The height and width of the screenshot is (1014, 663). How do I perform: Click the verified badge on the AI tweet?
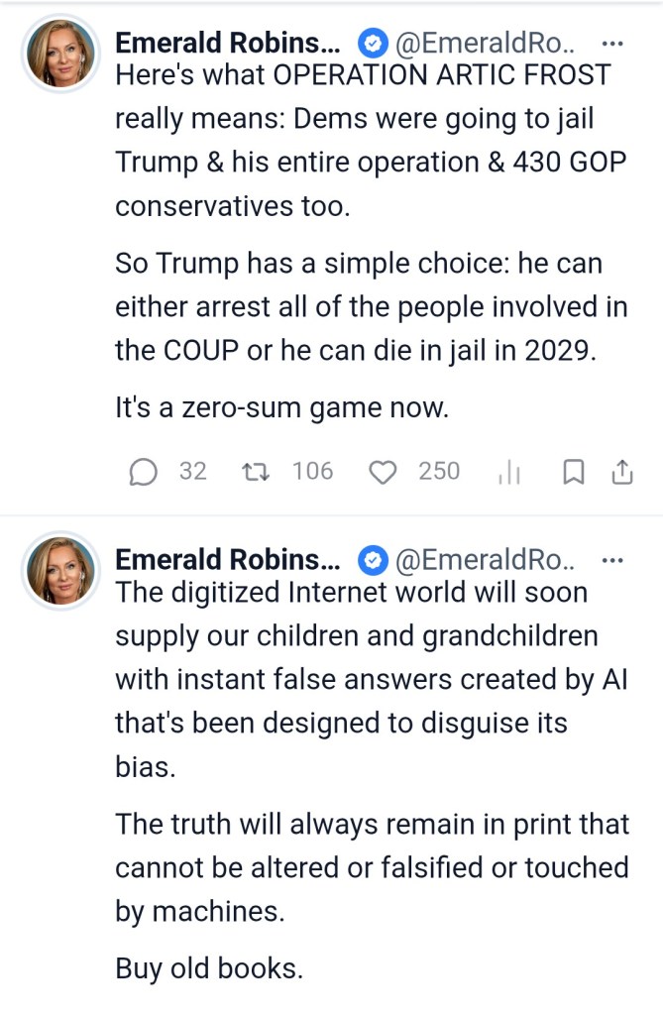372,562
